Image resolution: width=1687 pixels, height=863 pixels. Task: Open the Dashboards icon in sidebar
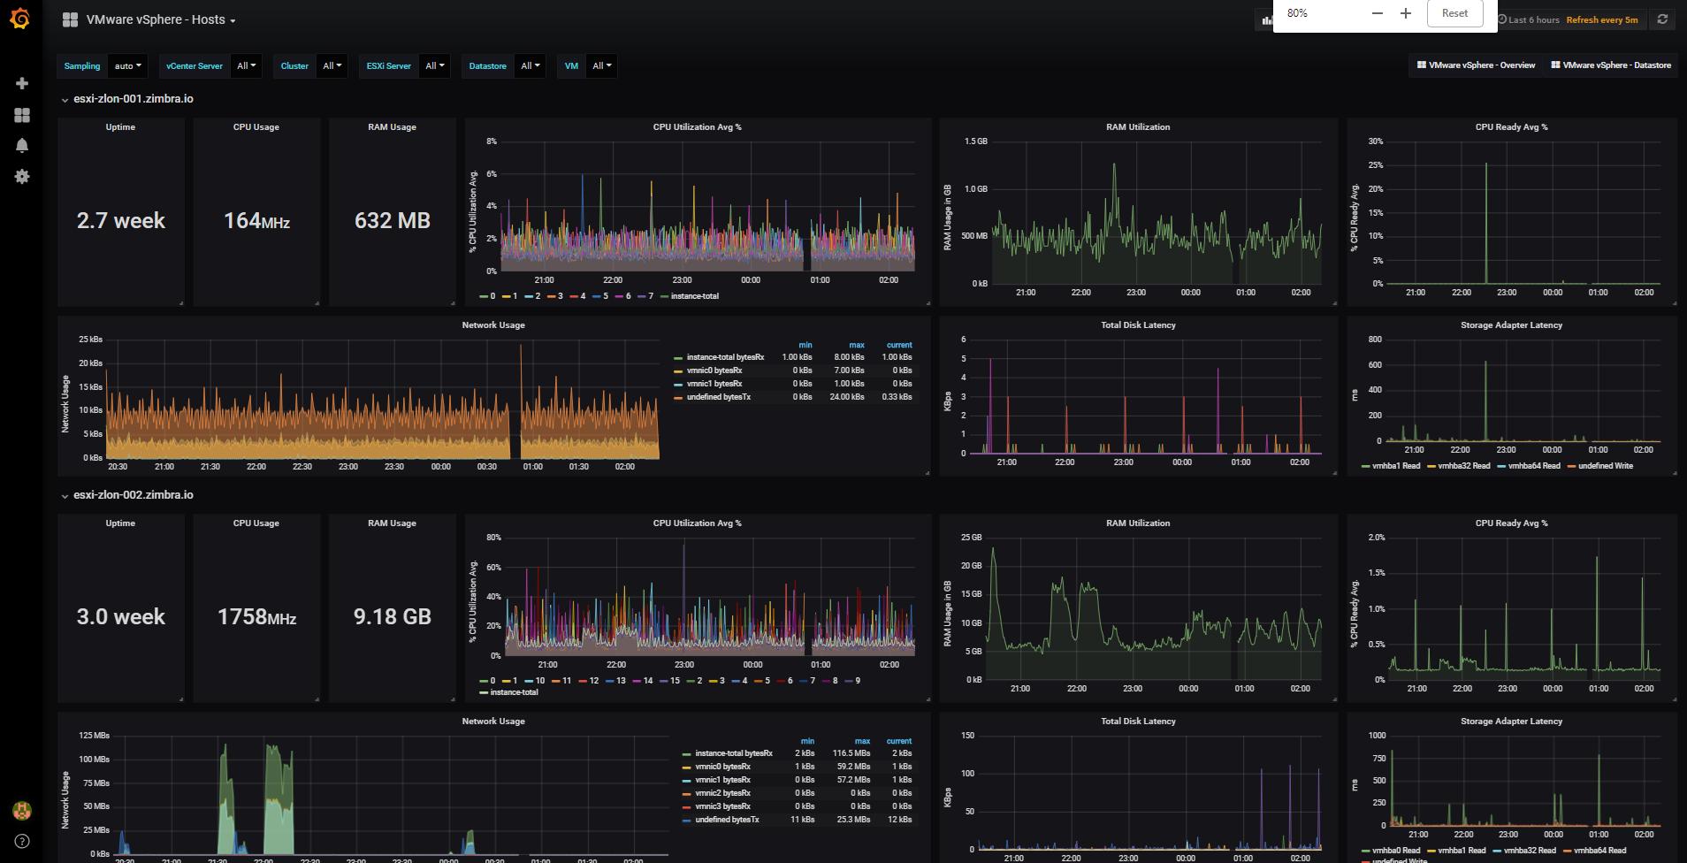pos(19,114)
